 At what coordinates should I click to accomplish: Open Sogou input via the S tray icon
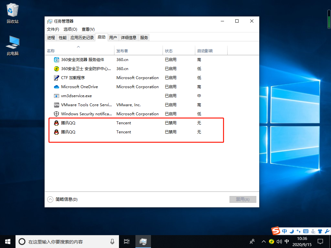click(275, 231)
